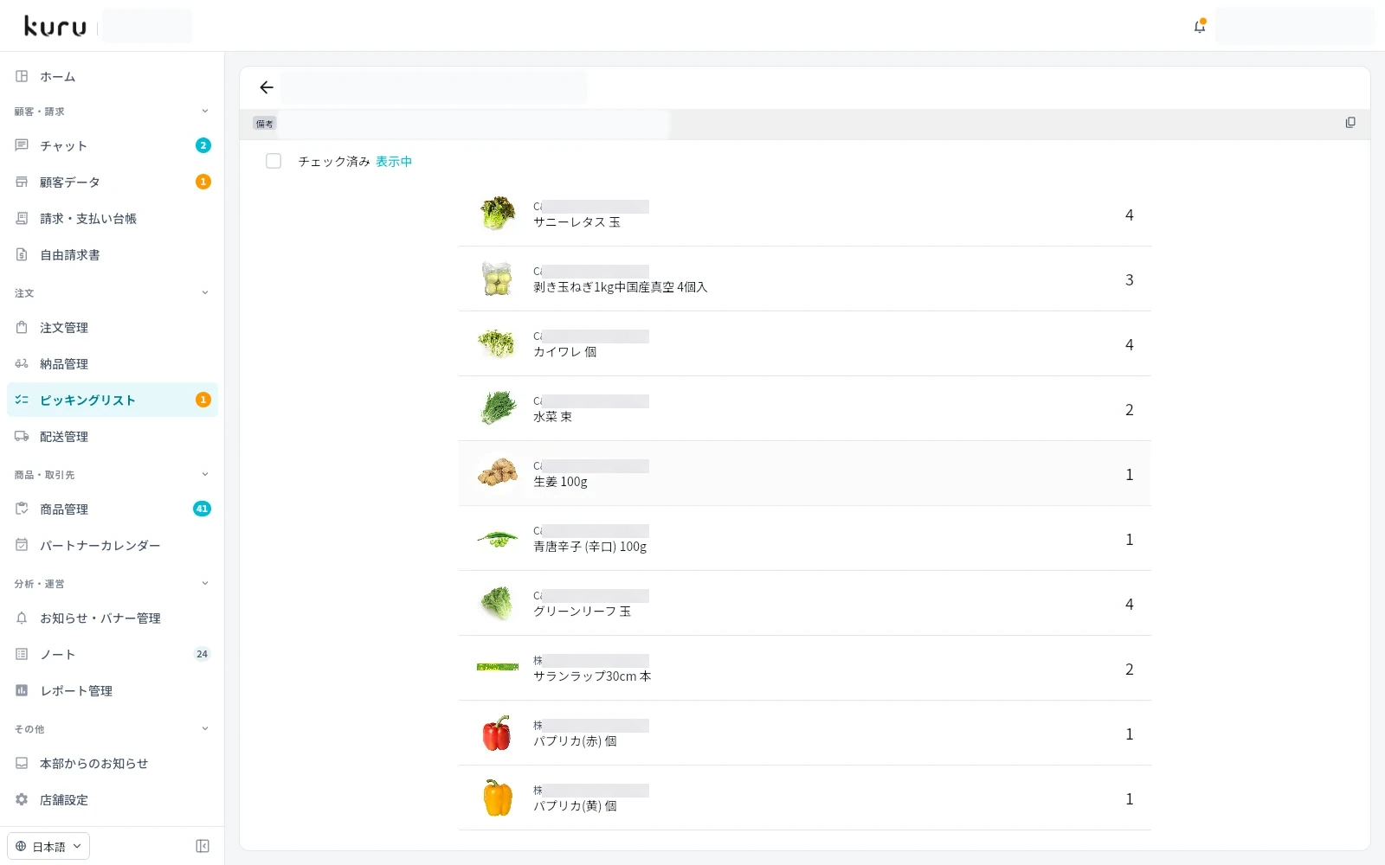This screenshot has height=865, width=1385.
Task: Click the 注文管理 clipboard icon
Action: click(x=22, y=327)
